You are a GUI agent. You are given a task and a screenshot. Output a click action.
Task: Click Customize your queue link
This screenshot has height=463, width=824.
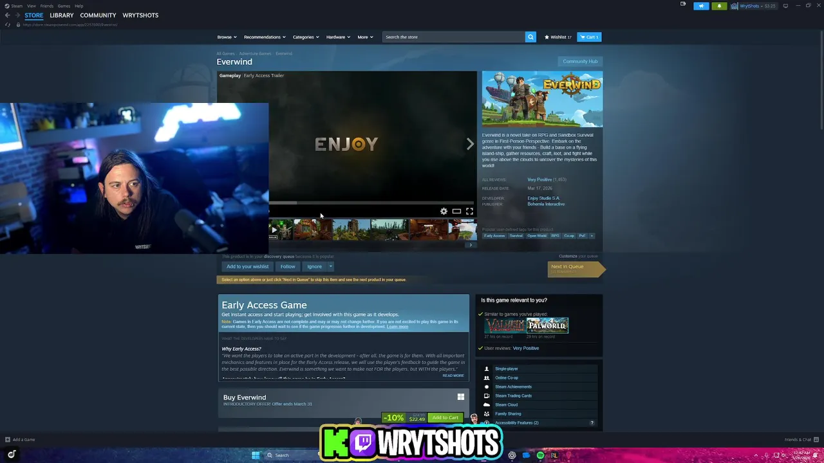[x=578, y=256]
